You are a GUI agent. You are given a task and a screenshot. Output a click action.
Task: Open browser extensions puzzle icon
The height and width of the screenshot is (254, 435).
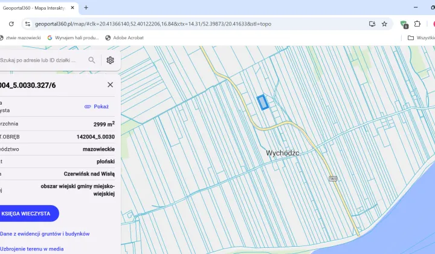417,24
